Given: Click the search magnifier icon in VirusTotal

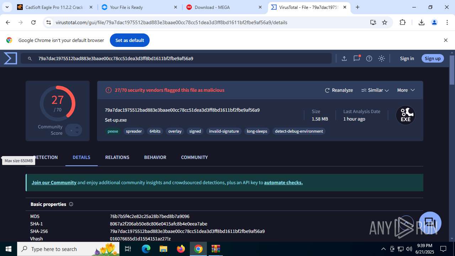Looking at the screenshot, I should pyautogui.click(x=30, y=59).
